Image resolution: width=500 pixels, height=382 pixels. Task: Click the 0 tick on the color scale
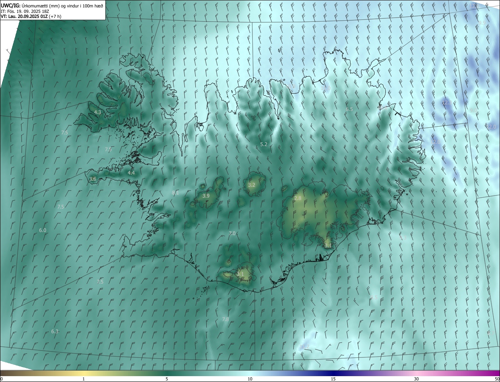coord(2,379)
